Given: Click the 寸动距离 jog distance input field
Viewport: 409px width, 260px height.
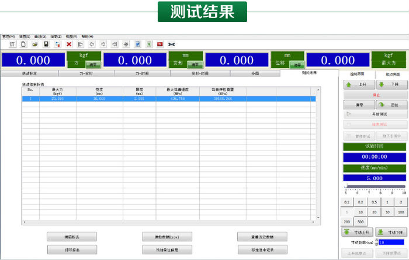Looking at the screenshot, I should point(391,241).
